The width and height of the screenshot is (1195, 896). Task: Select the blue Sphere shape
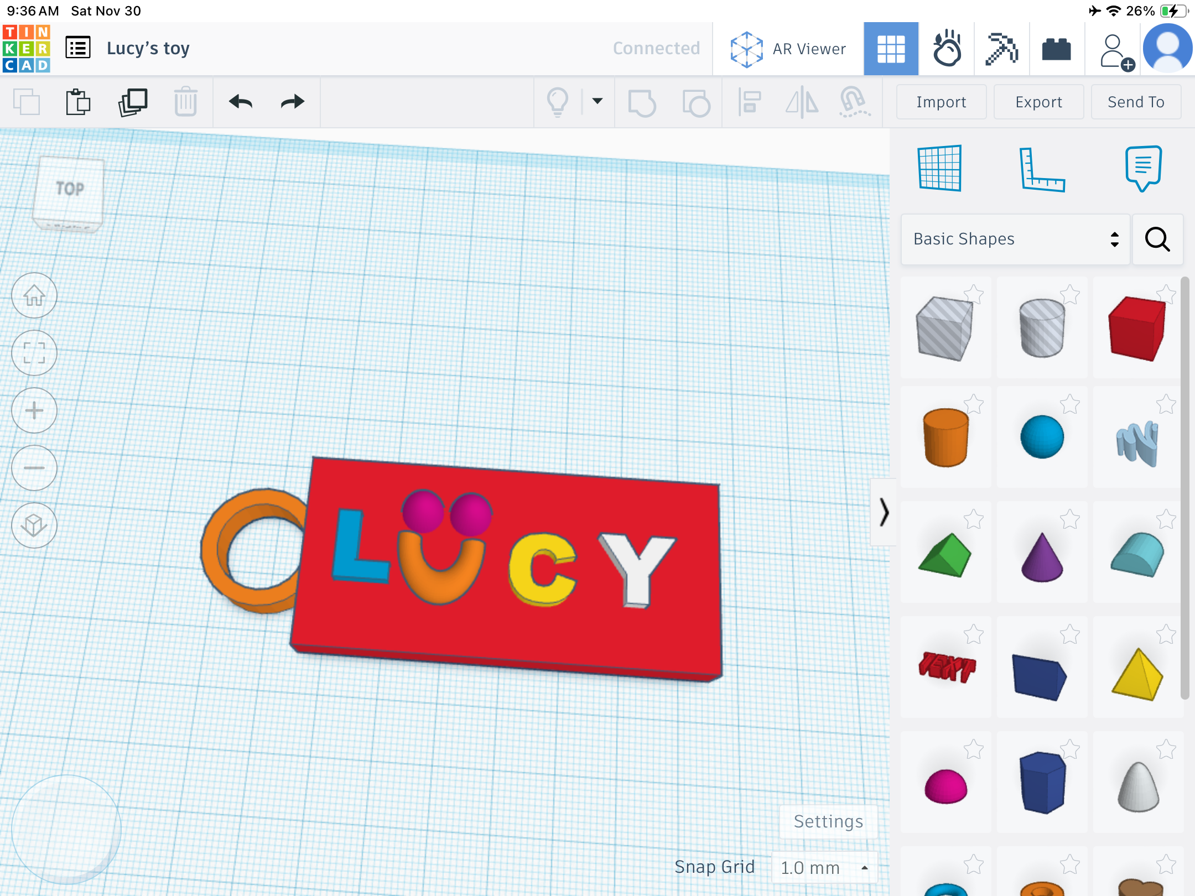pyautogui.click(x=1042, y=437)
